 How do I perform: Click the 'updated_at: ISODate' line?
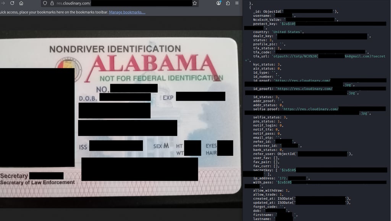302,203
